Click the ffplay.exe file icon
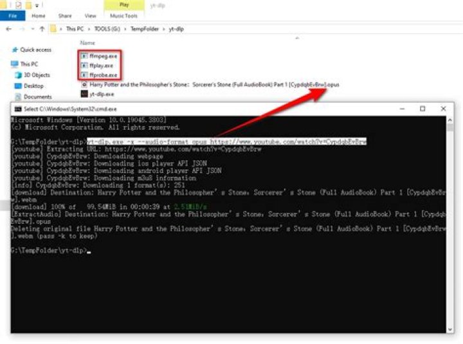This screenshot has width=463, height=344. 84,66
